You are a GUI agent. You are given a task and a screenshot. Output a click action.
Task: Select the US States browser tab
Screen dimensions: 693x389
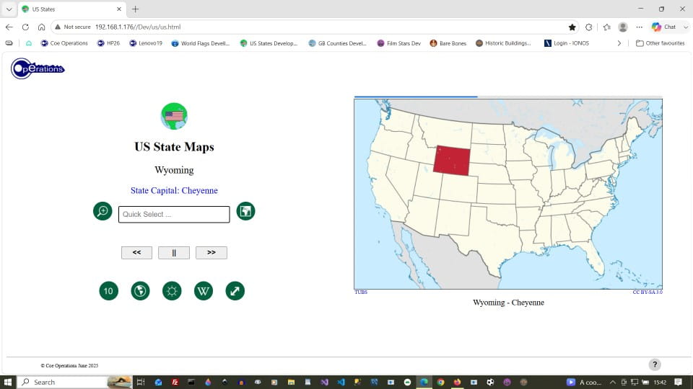point(72,9)
